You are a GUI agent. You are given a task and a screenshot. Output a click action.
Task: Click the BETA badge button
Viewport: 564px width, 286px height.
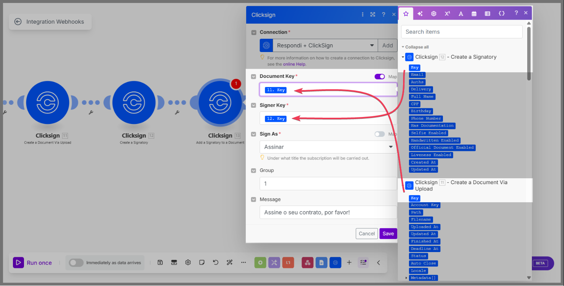coord(540,263)
